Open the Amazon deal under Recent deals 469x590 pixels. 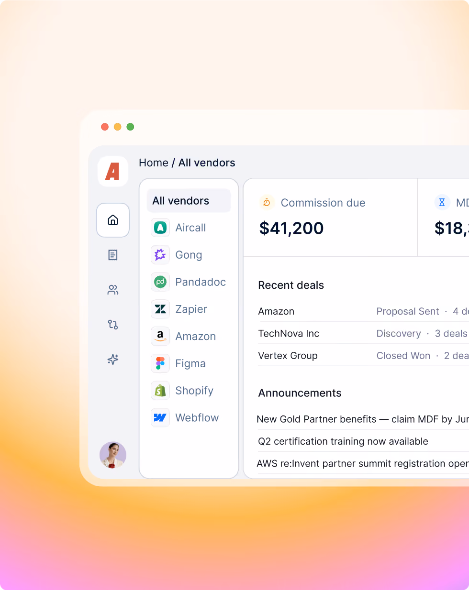[x=276, y=311]
